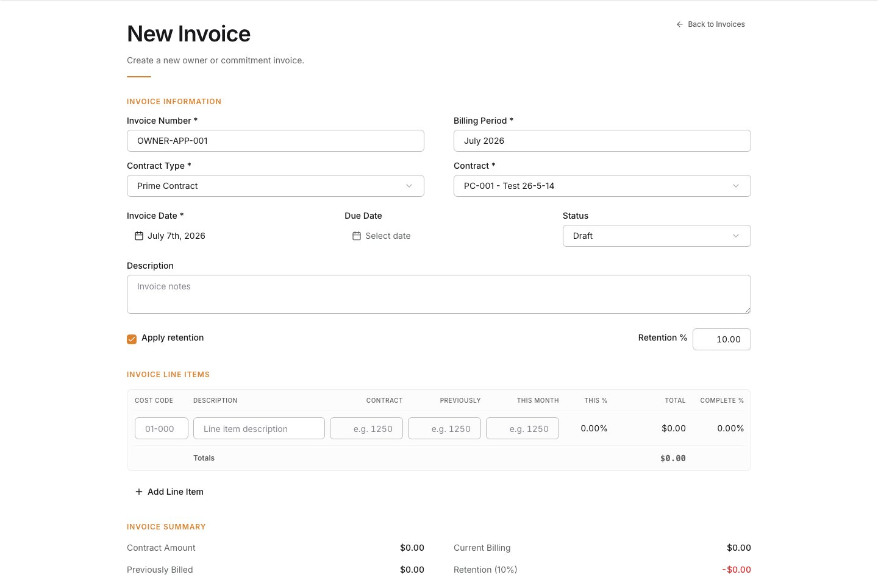The image size is (878, 580).
Task: Click the Line item description input
Action: [x=259, y=428]
